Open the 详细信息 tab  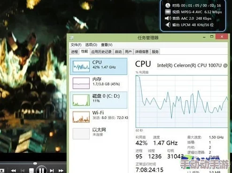pyautogui.click(x=142, y=52)
